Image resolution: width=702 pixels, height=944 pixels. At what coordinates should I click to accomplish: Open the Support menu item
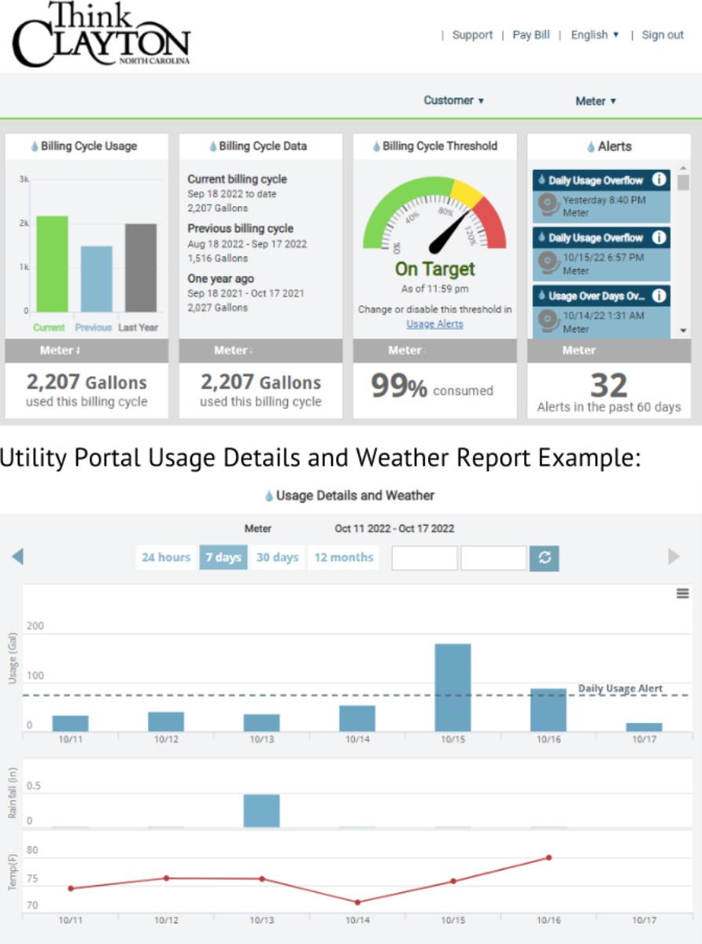coord(472,35)
